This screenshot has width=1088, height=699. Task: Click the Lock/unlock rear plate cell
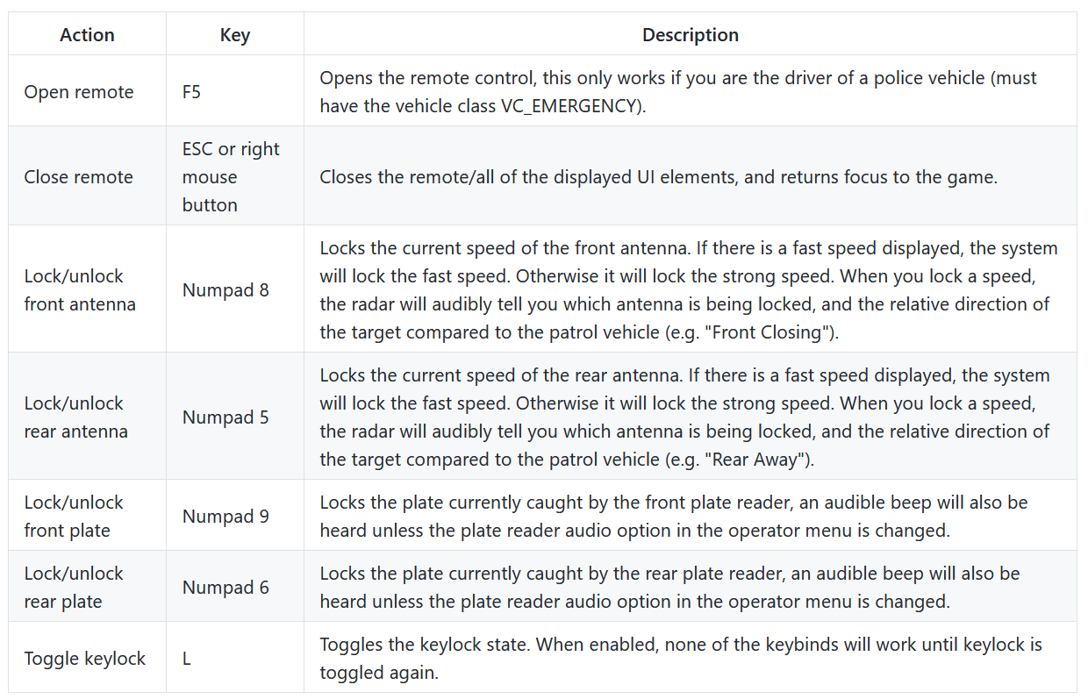tap(87, 587)
